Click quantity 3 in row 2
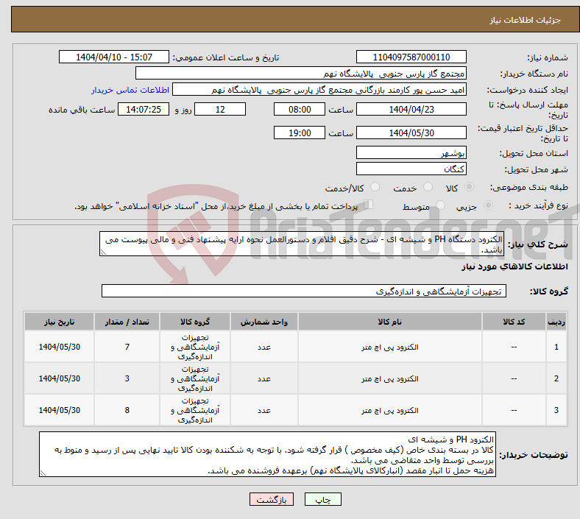 point(127,379)
